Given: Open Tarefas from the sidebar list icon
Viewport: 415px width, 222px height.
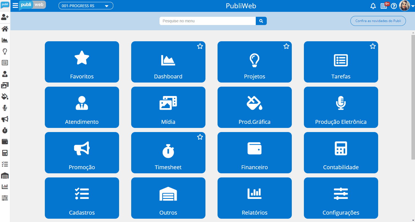Looking at the screenshot, I should point(5,63).
